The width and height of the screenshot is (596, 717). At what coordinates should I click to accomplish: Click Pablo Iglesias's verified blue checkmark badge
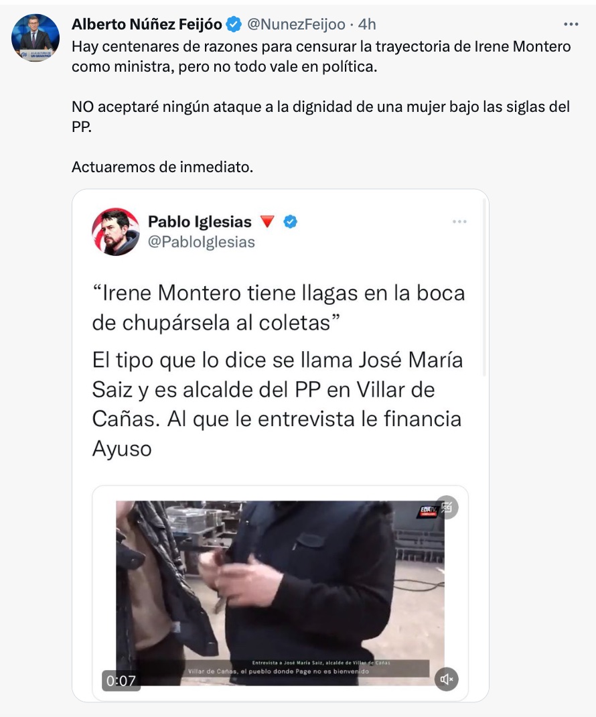coord(290,222)
